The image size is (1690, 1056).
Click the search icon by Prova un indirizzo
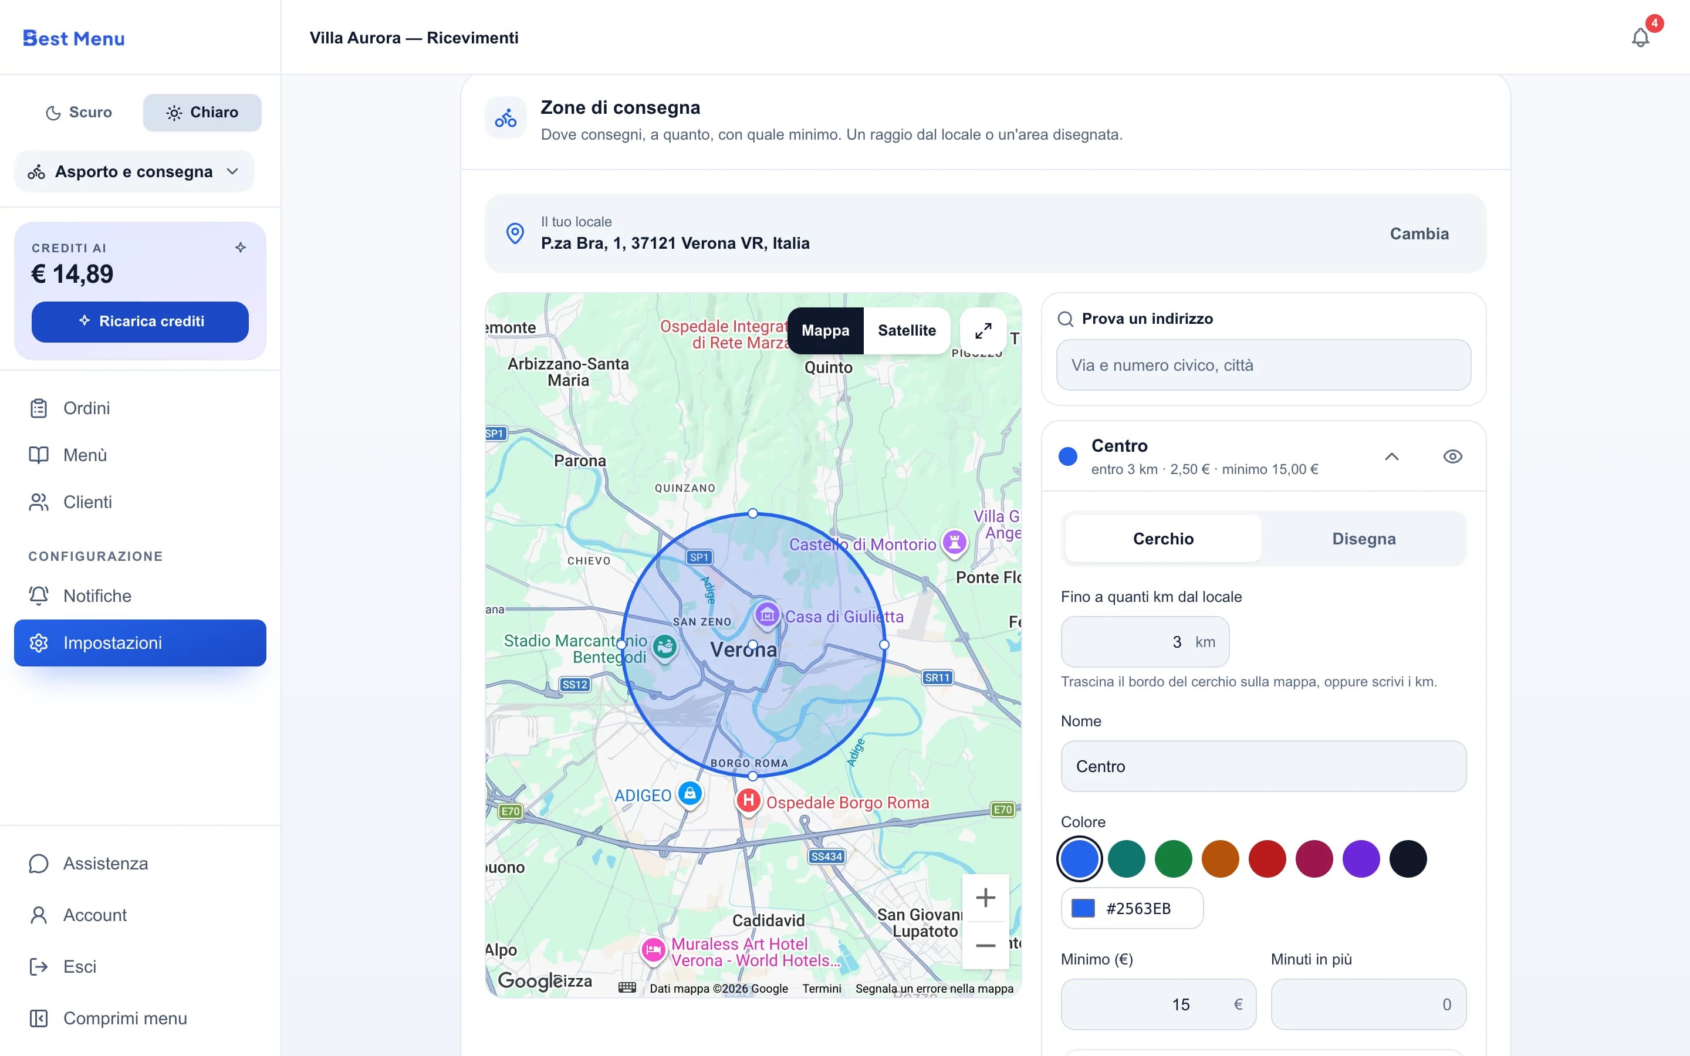pos(1065,319)
